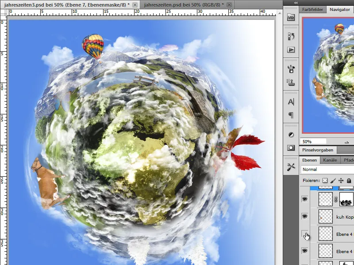This screenshot has width=354, height=265.
Task: Select the kuh Kopie layer thumbnail
Action: (x=326, y=216)
